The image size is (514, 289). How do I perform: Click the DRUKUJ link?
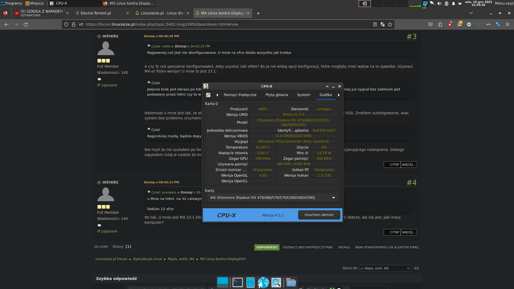tap(344, 247)
